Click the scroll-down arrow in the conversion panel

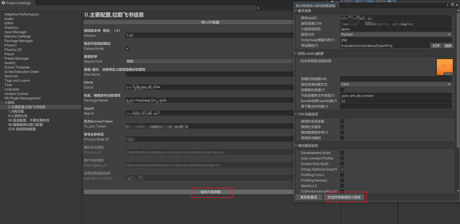pos(458,191)
